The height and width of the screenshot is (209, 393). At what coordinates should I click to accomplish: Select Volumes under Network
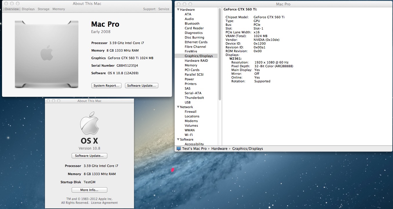(191, 126)
